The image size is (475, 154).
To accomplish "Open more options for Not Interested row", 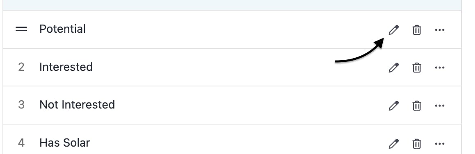I will pyautogui.click(x=440, y=106).
